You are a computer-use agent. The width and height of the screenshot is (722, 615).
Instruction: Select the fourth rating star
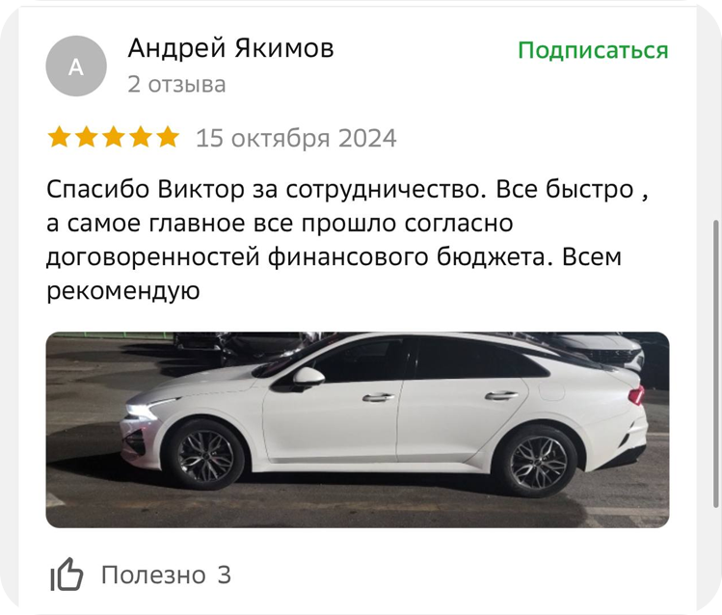point(141,137)
